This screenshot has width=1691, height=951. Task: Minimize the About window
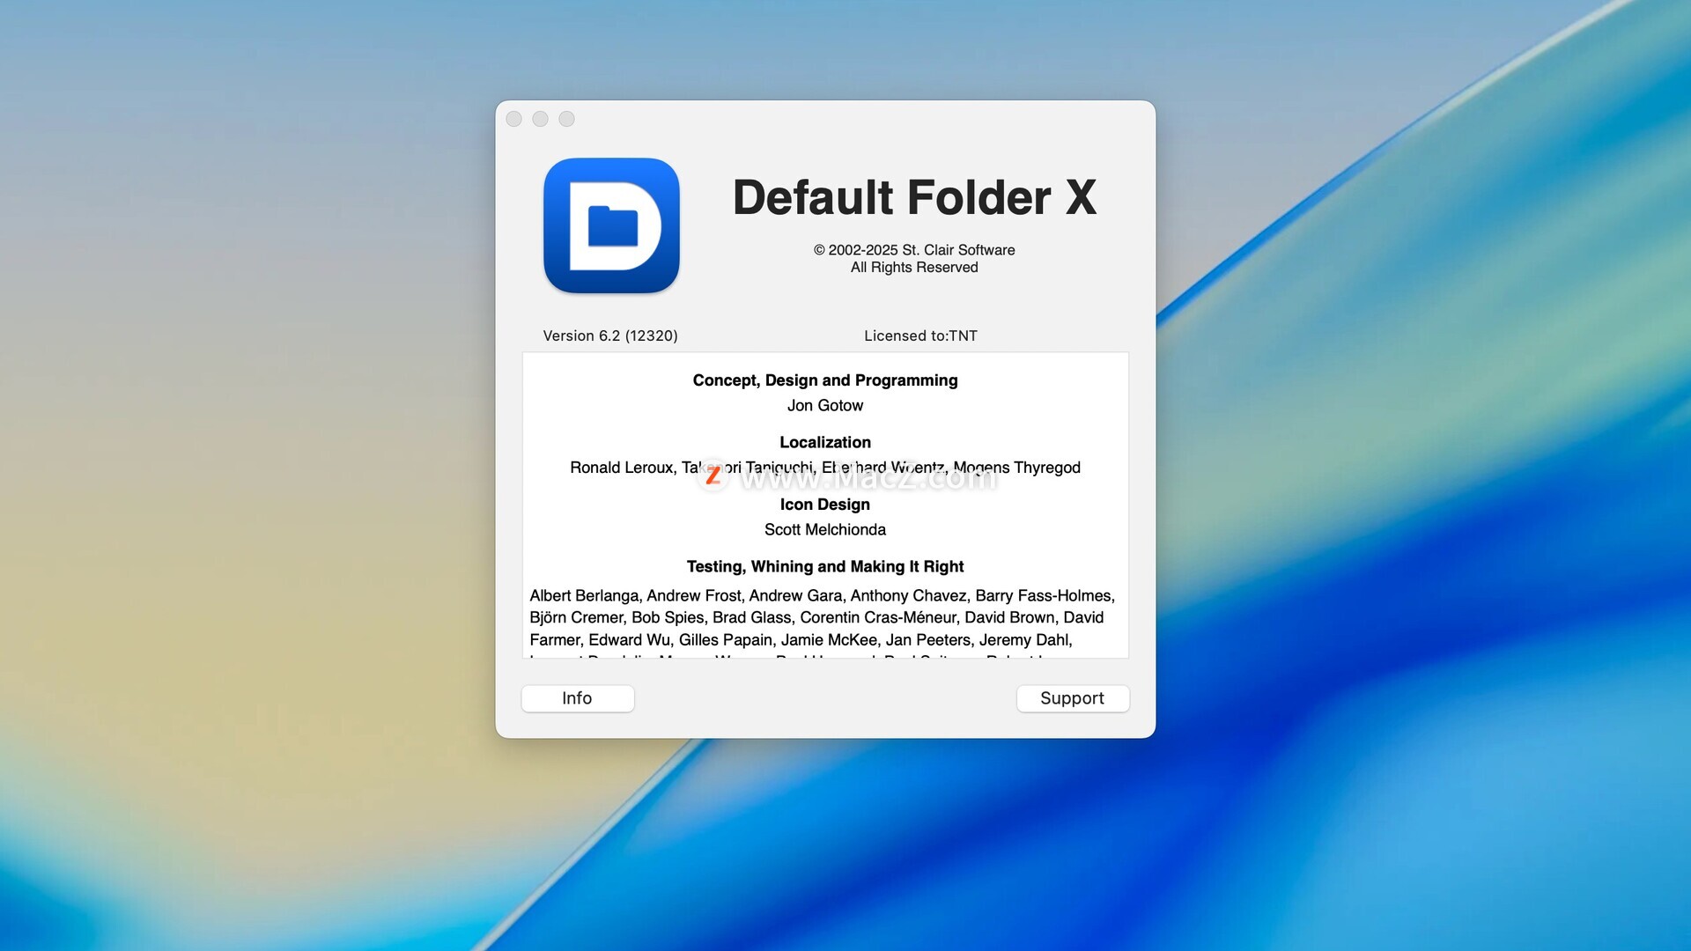pos(541,119)
